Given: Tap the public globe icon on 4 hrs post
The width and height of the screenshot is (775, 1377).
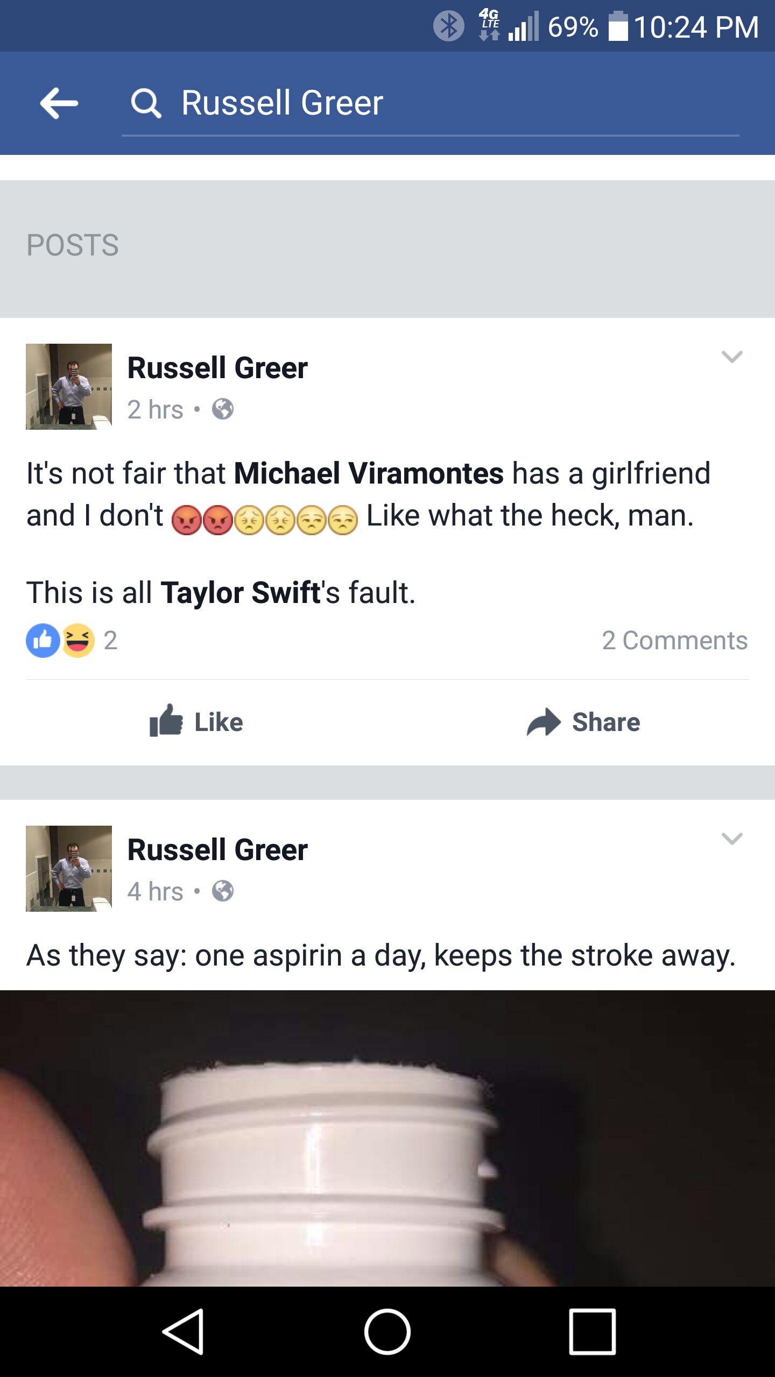Looking at the screenshot, I should [x=223, y=891].
